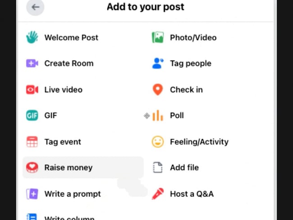Click the Host a Q&A microphone icon
The image size is (293, 220).
tap(157, 194)
